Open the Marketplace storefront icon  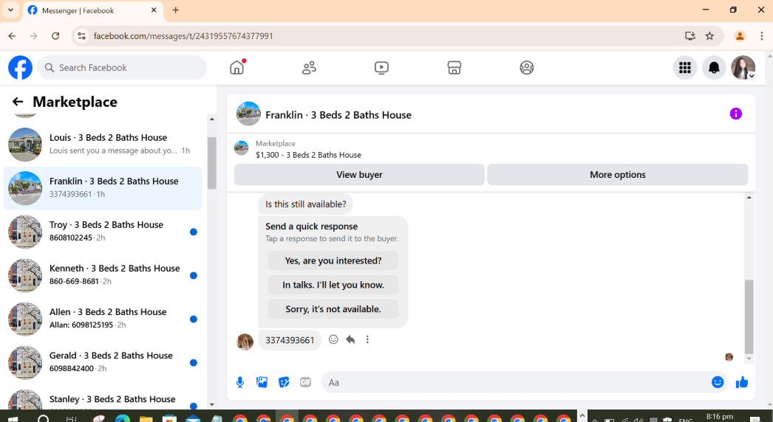pos(454,67)
